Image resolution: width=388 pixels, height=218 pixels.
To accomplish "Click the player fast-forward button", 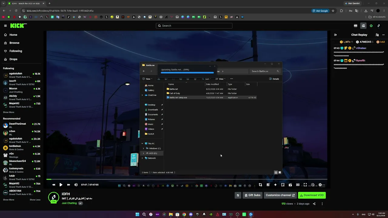I will (69, 185).
